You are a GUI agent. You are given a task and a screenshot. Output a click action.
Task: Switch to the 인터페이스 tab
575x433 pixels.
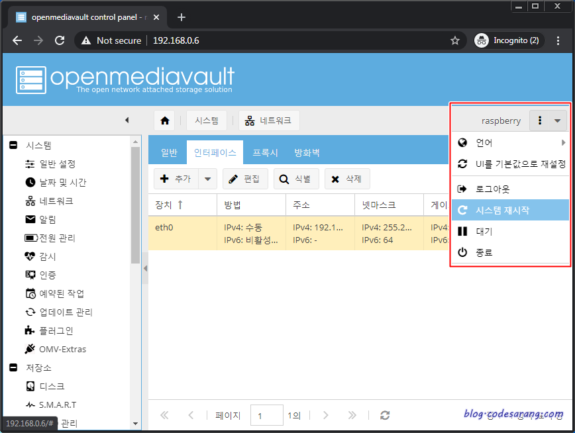point(215,152)
